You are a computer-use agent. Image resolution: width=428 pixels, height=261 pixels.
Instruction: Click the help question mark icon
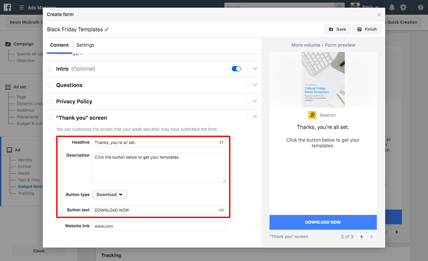coord(420,7)
